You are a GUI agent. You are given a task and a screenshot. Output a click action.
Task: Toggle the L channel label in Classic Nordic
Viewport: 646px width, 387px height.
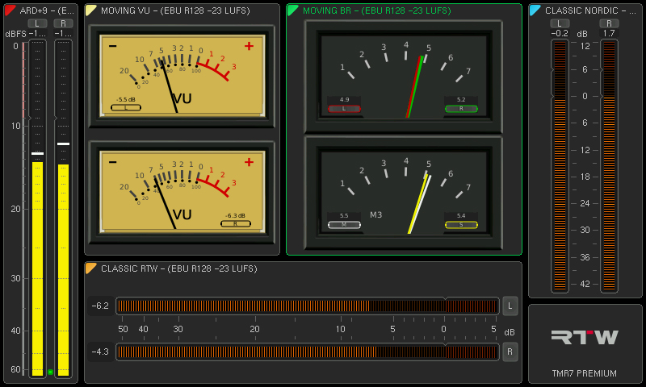click(560, 23)
